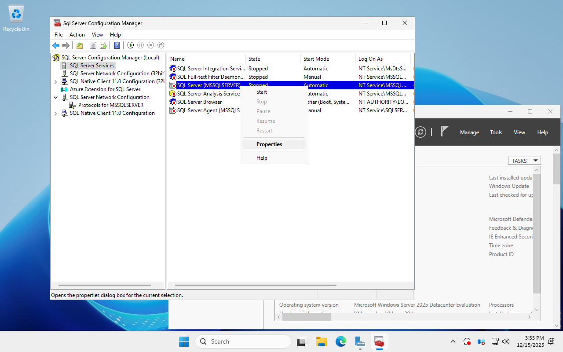Screen dimensions: 563x352
Task: Collapse the SQL Server Network Configuration node
Action: (55, 97)
